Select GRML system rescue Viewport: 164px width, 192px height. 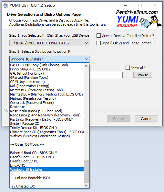[47, 82]
